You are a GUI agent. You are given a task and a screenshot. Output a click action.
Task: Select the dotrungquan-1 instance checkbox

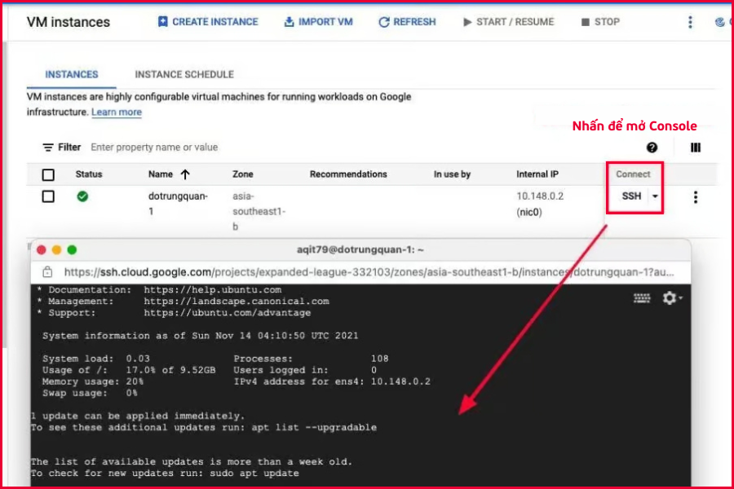pos(48,196)
